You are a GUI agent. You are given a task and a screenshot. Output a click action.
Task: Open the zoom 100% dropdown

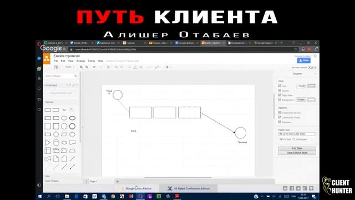point(70,67)
